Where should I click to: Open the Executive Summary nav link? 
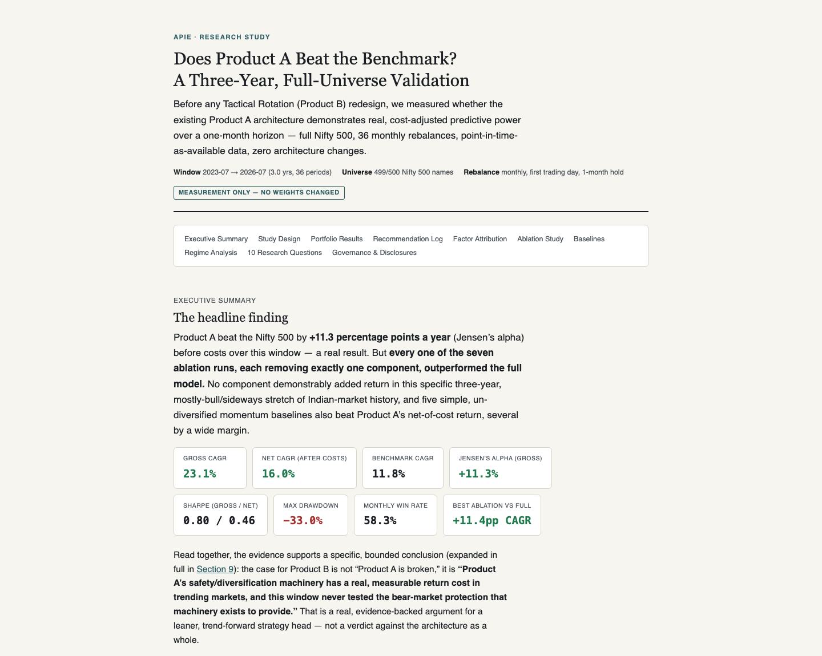click(216, 239)
